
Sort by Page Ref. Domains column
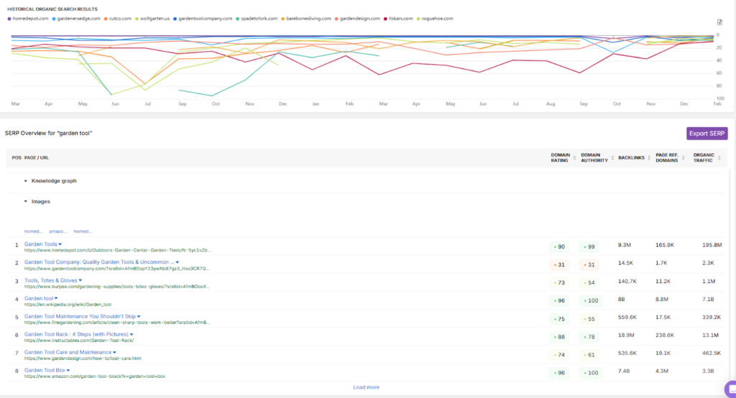(x=670, y=158)
